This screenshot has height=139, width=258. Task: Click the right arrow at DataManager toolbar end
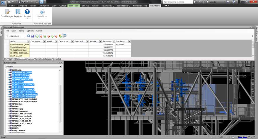[x=253, y=36]
